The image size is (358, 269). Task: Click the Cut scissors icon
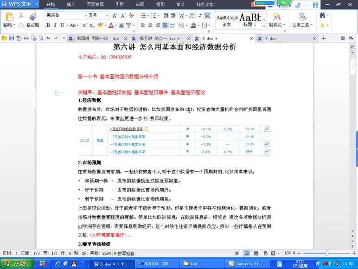coord(21,15)
